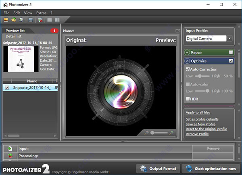Select the Detail list tab
The image size is (242, 175).
click(x=13, y=36)
